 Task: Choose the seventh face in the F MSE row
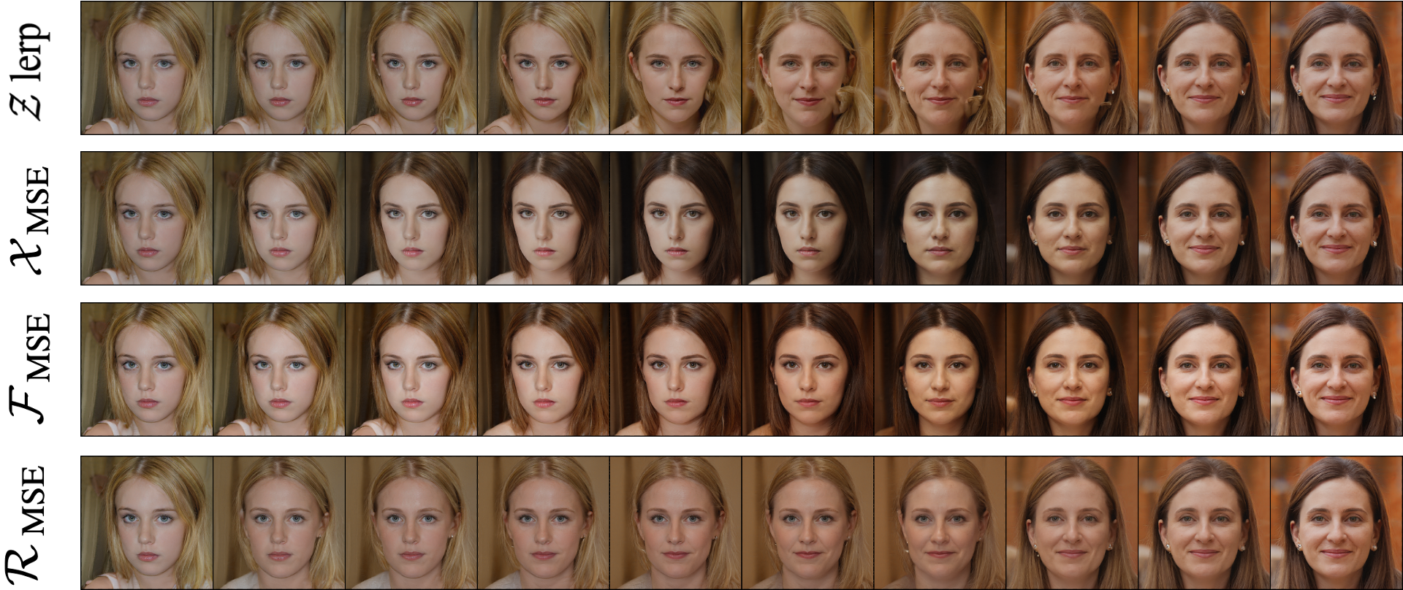pos(940,369)
